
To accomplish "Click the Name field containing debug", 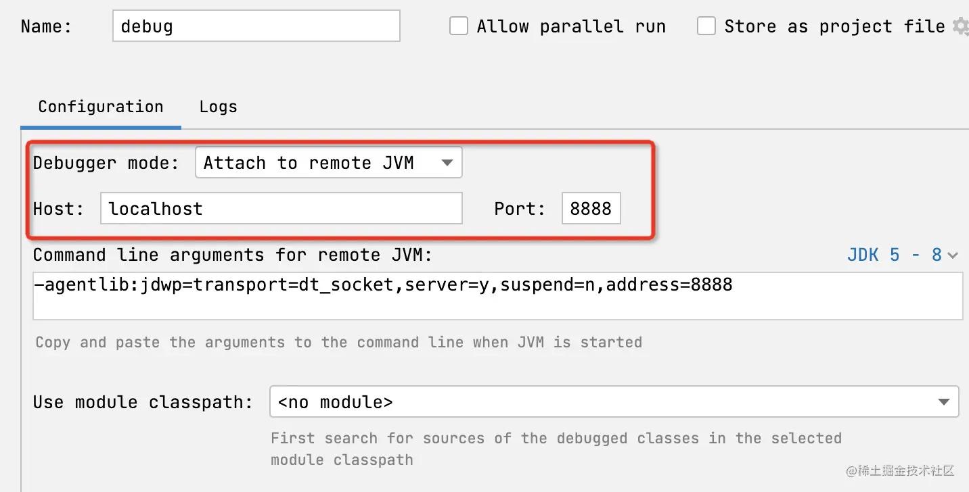I will (256, 26).
